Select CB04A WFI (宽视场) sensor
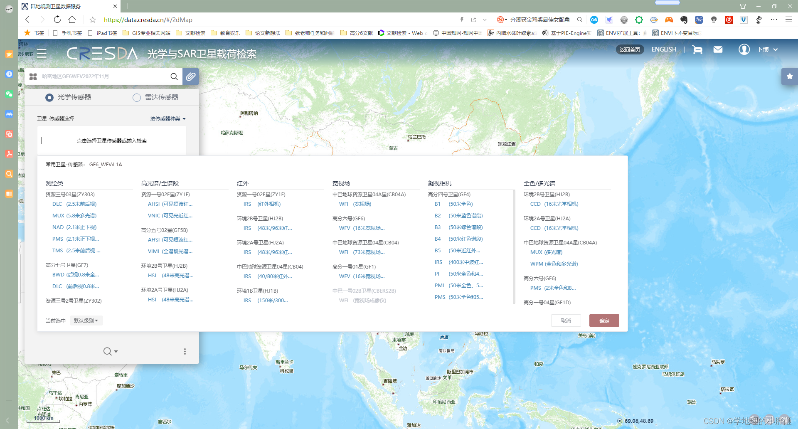Image resolution: width=798 pixels, height=429 pixels. click(x=355, y=204)
